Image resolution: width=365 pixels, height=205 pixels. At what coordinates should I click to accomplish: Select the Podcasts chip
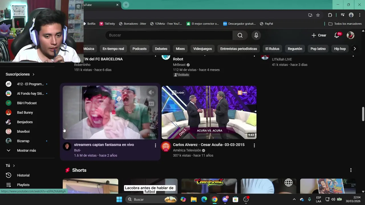pos(139,49)
